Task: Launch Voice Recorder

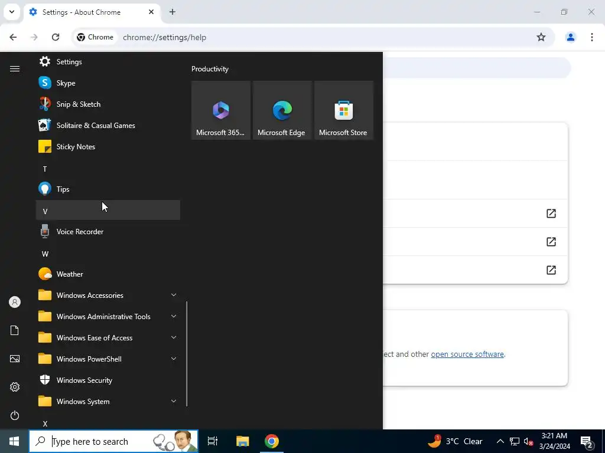Action: [x=108, y=231]
